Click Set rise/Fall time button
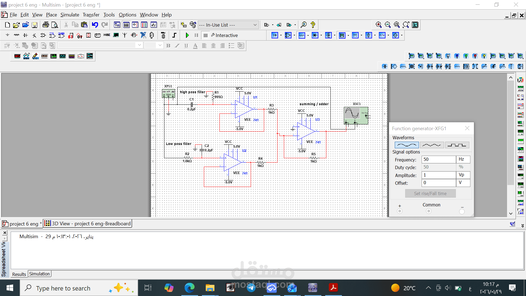526x296 pixels. [x=430, y=193]
